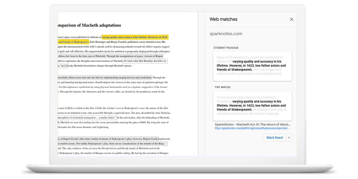The image size is (358, 179).
Task: Click the Macbeth adaptations document heading
Action: (89, 25)
